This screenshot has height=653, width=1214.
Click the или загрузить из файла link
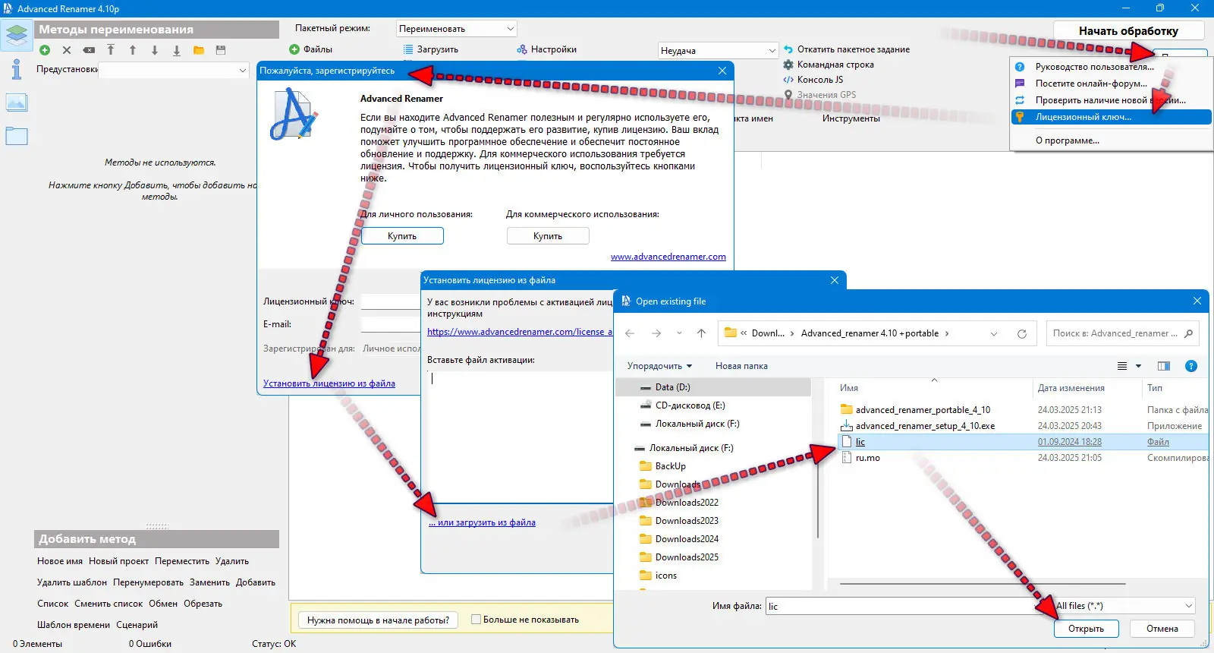[x=482, y=522]
